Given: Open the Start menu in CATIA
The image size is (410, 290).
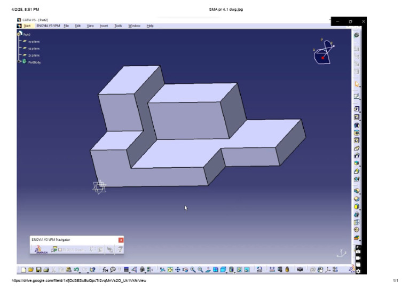Looking at the screenshot, I should [27, 26].
